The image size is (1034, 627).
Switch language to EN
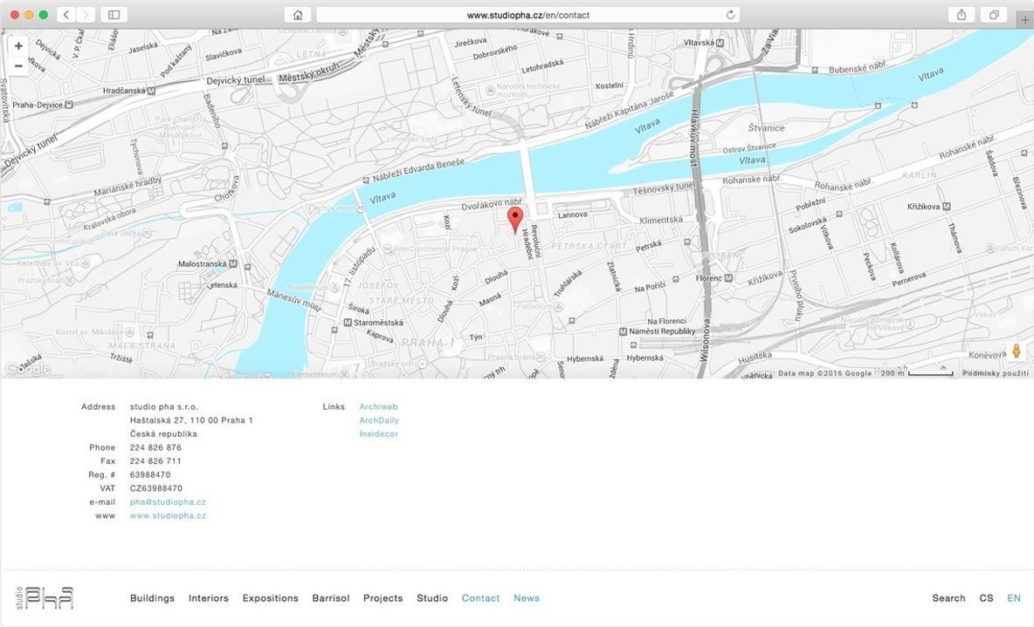(x=1014, y=598)
